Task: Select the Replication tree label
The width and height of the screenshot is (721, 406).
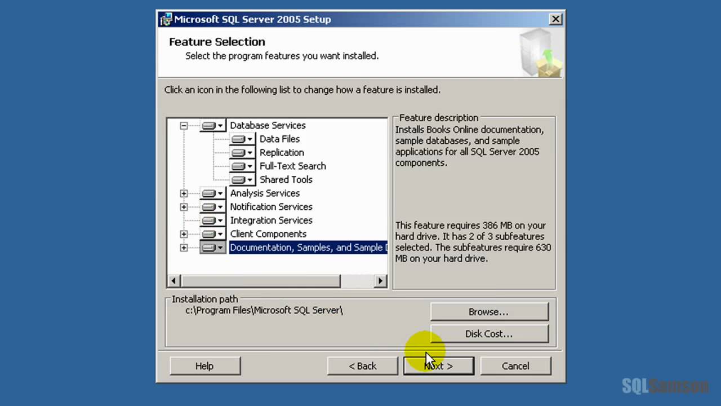Action: click(x=282, y=152)
